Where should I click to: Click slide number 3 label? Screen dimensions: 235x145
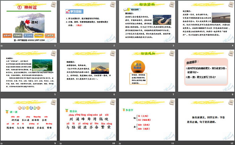point(173,45)
